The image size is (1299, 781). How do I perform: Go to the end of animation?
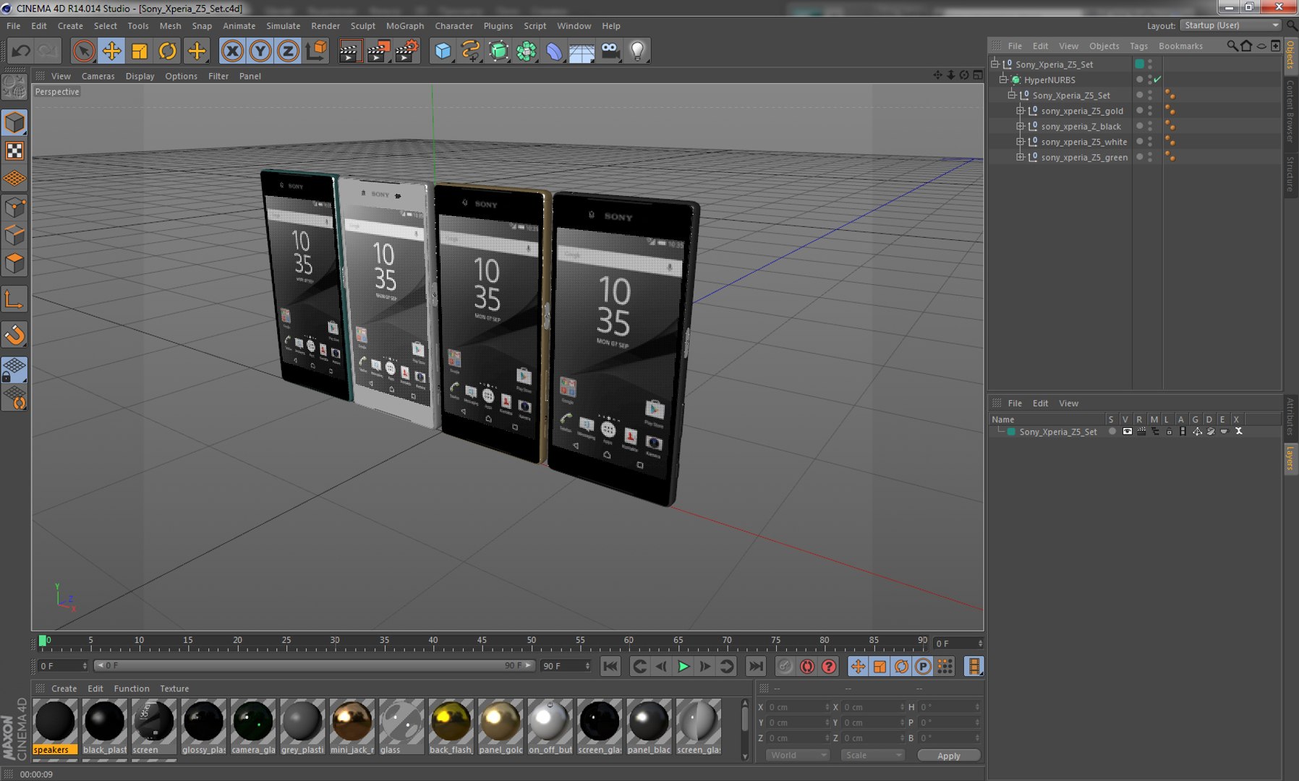755,666
